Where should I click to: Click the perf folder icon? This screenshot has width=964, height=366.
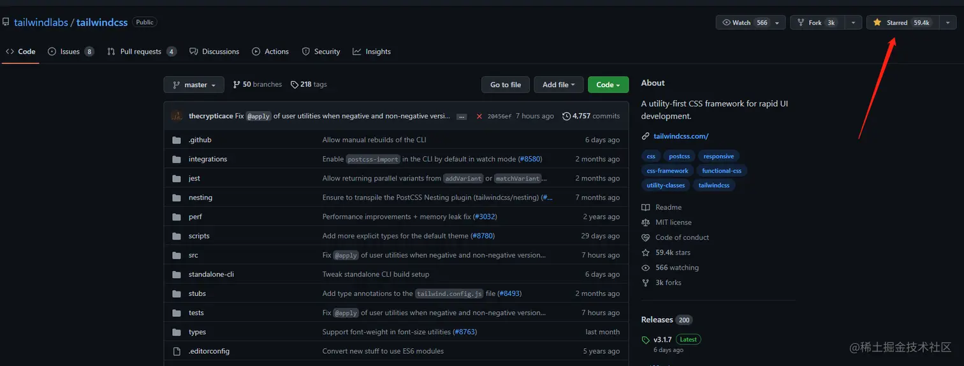[x=177, y=217]
